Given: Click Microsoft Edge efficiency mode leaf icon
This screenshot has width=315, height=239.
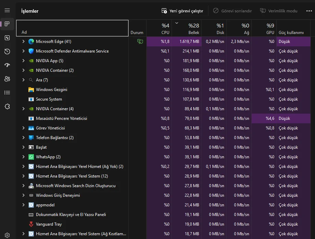Looking at the screenshot, I should pos(140,42).
